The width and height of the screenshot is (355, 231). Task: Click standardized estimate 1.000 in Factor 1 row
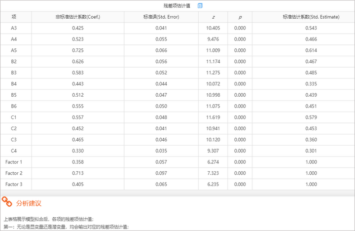(x=311, y=162)
